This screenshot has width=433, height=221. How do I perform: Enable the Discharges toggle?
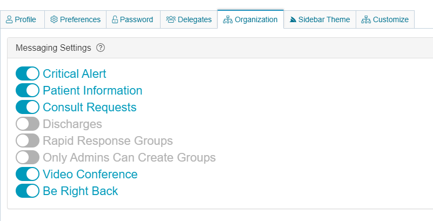click(x=28, y=124)
